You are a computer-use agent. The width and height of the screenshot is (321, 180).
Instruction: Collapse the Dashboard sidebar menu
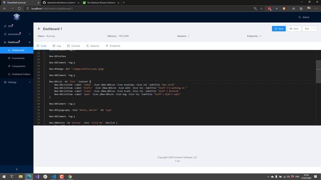pyautogui.click(x=17, y=42)
